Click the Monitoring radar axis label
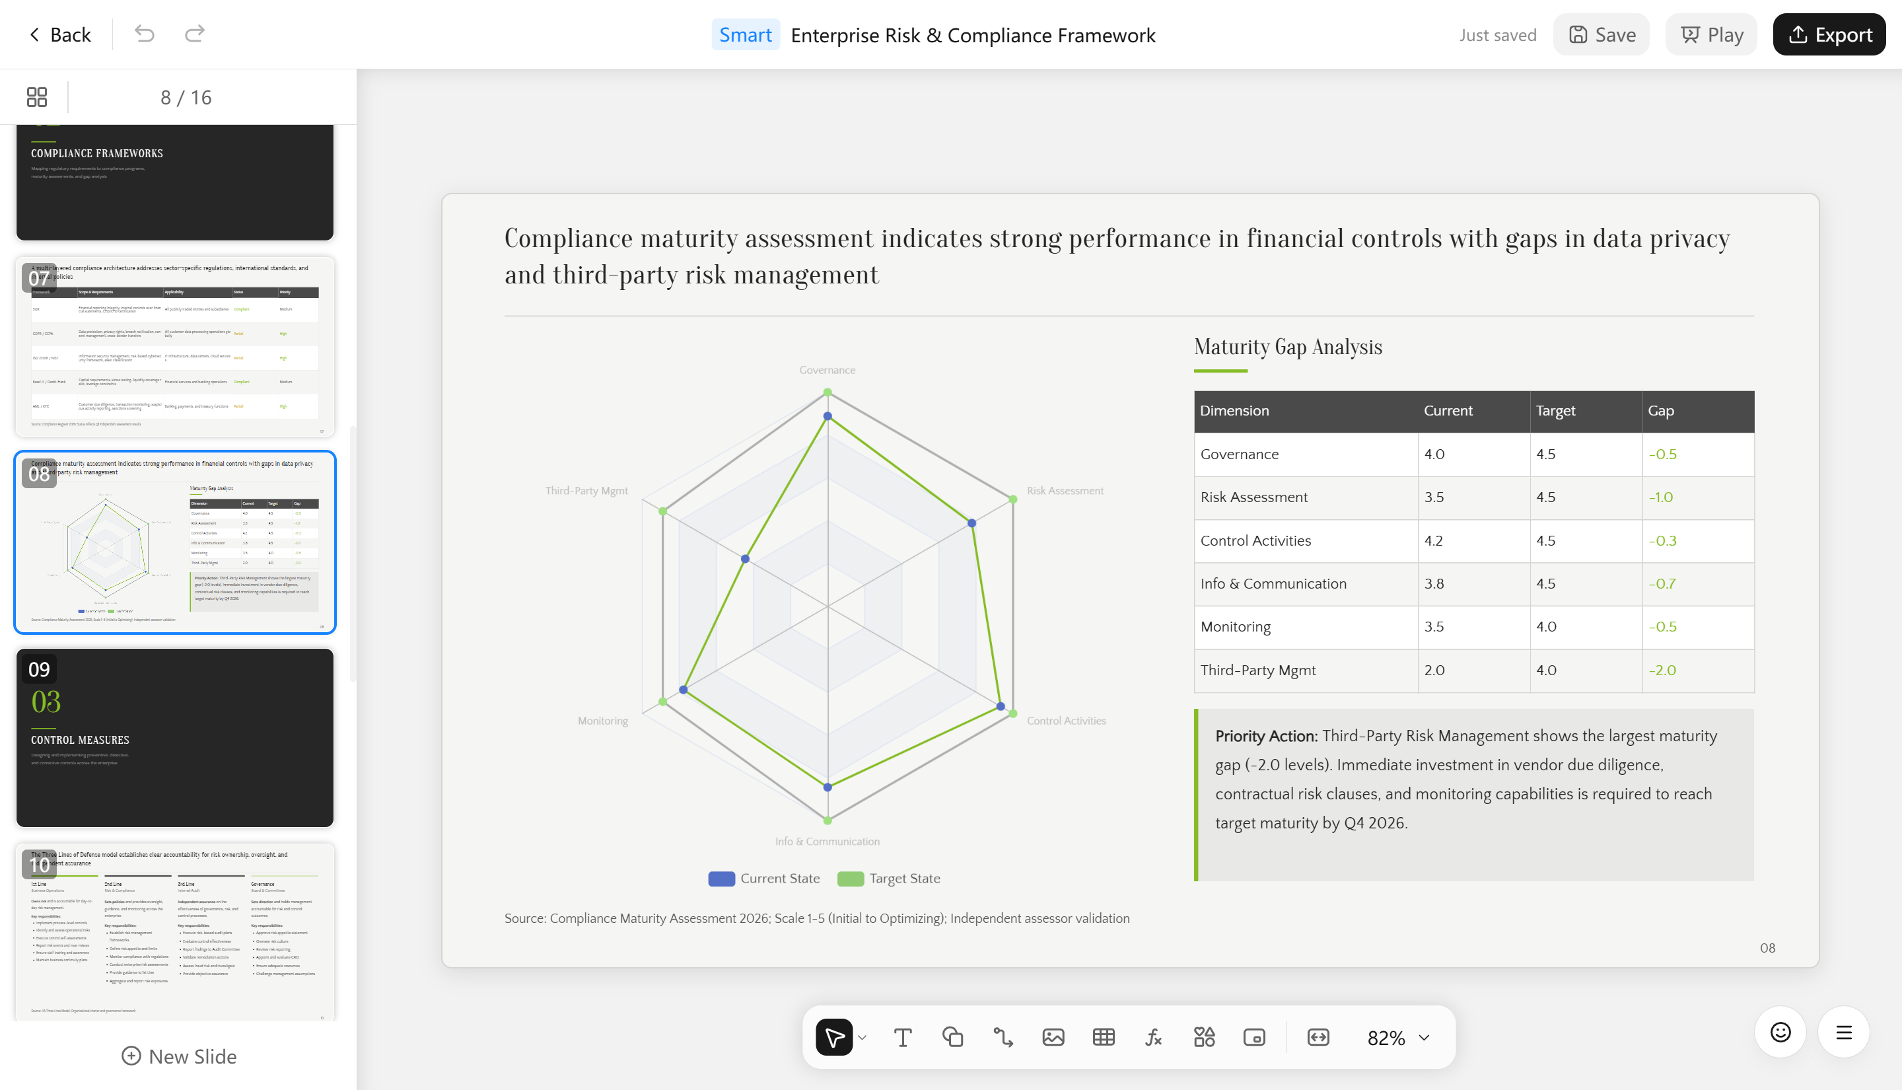1902x1090 pixels. pyautogui.click(x=602, y=720)
